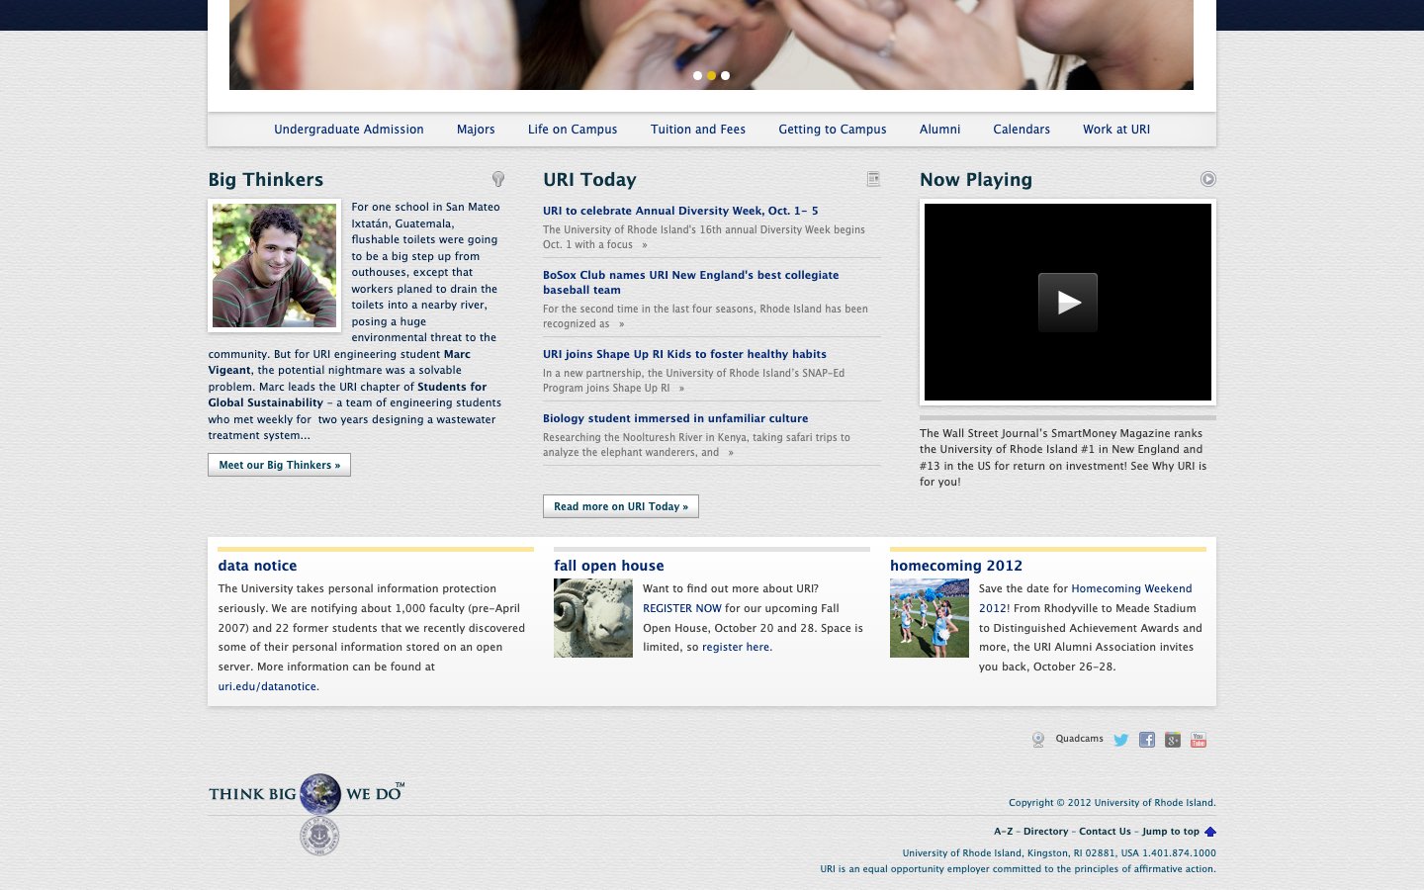Open the Directory footer link

[1046, 832]
